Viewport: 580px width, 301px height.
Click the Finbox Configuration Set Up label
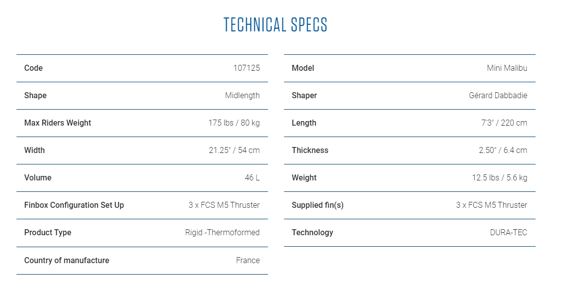pos(74,205)
